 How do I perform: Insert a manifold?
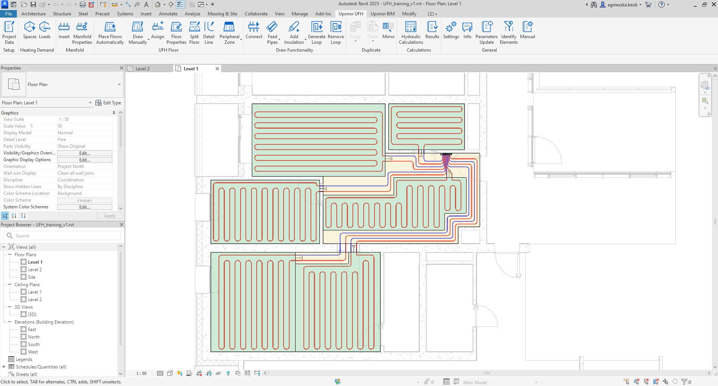[64, 30]
